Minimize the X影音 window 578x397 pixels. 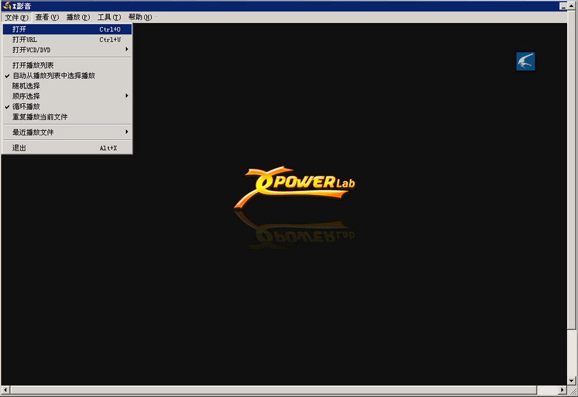[563, 6]
